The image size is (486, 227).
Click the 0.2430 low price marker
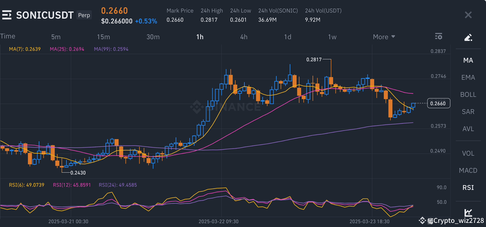pos(78,173)
